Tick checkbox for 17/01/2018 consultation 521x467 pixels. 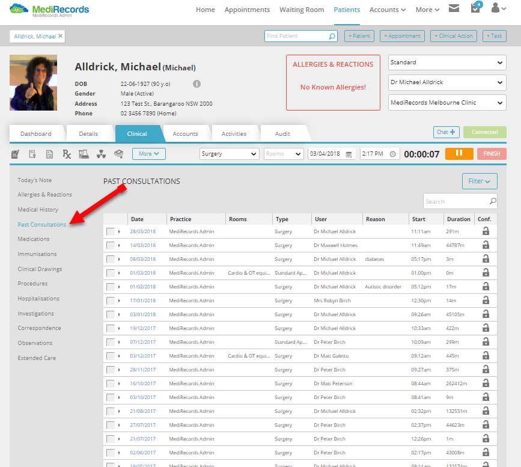click(111, 301)
